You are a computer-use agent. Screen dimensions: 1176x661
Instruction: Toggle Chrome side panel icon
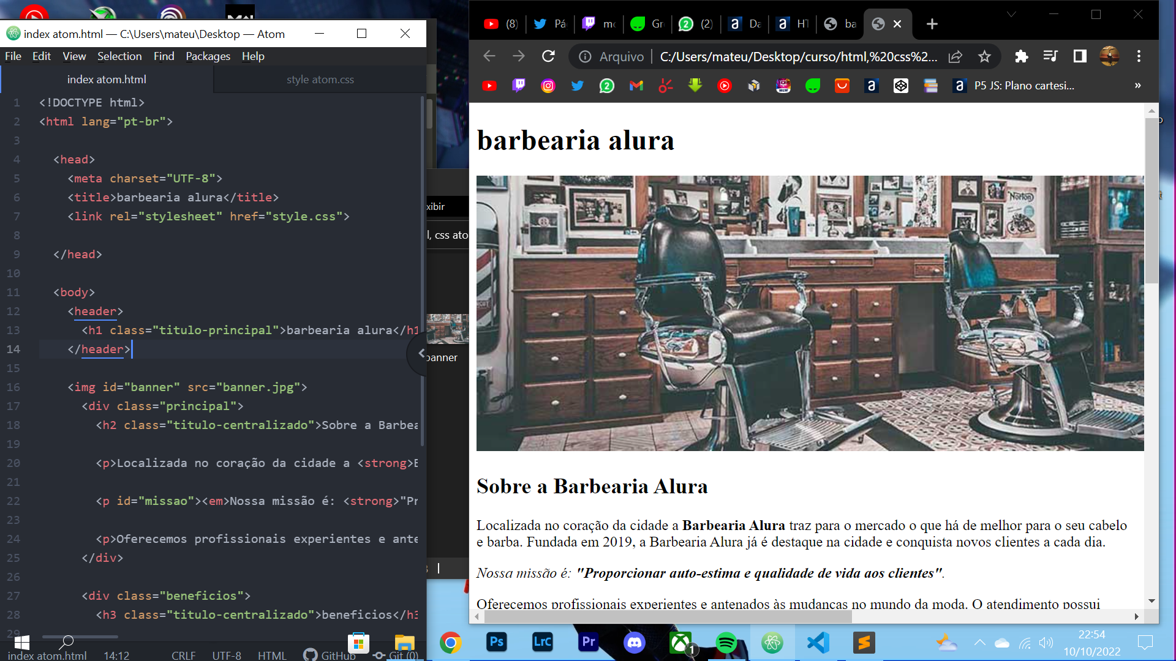pyautogui.click(x=1080, y=56)
